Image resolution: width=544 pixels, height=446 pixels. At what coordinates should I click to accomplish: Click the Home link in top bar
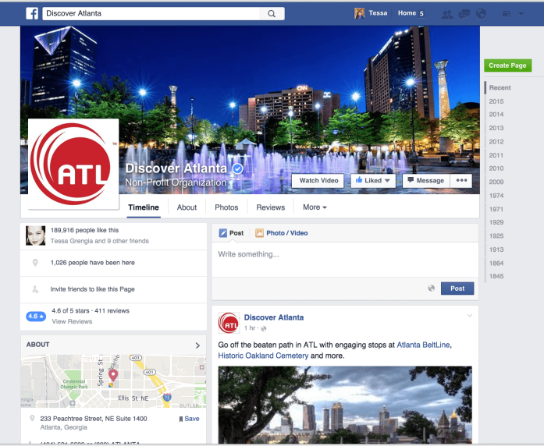click(407, 13)
